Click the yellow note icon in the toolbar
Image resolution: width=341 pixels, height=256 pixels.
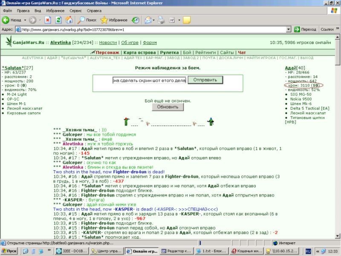click(x=187, y=20)
